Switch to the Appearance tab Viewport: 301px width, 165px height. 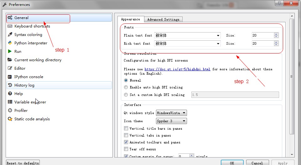coord(131,19)
